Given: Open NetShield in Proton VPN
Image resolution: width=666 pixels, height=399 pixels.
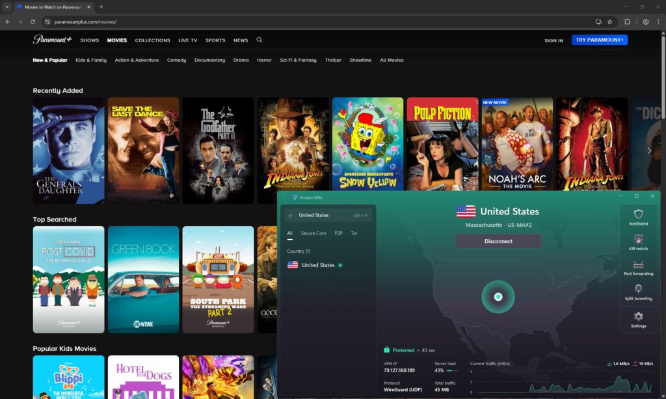Looking at the screenshot, I should coord(639,217).
